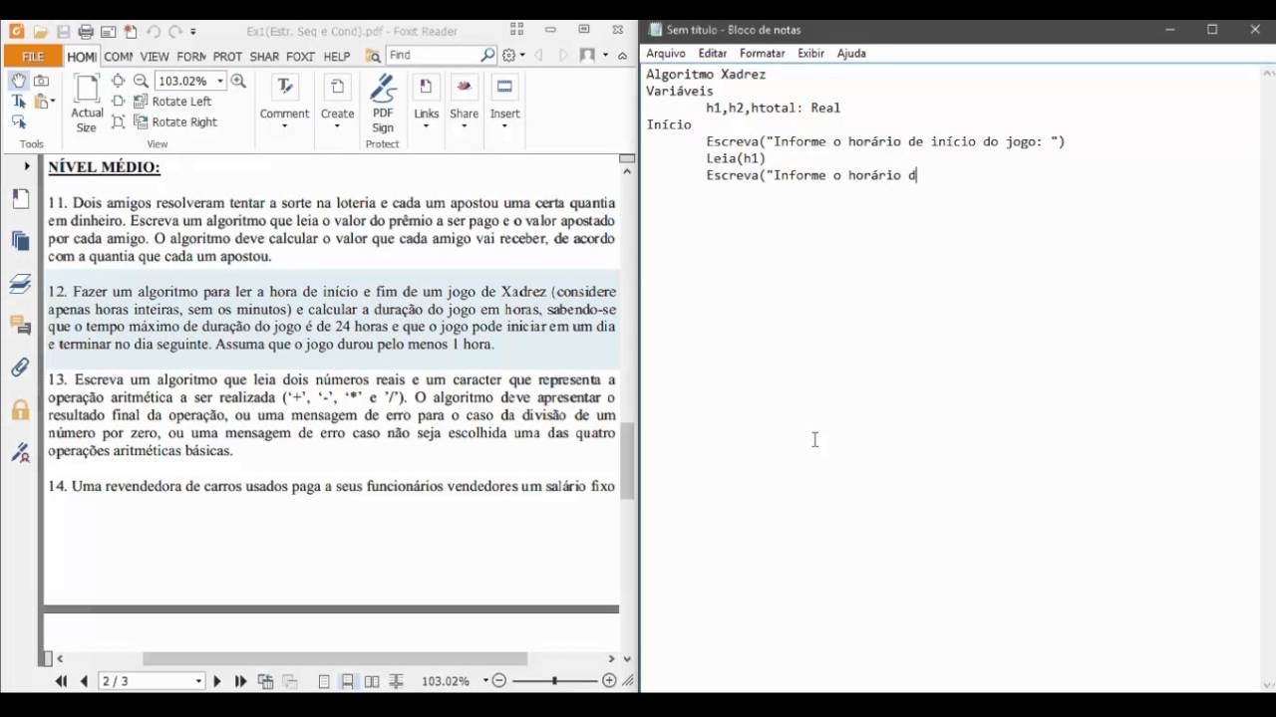
Task: Enable single page view mode
Action: tap(324, 681)
